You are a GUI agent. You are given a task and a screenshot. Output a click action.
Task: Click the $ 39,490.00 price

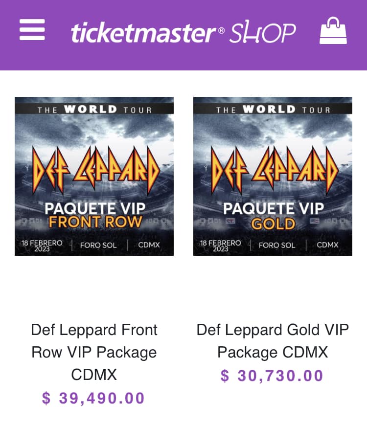pyautogui.click(x=94, y=398)
